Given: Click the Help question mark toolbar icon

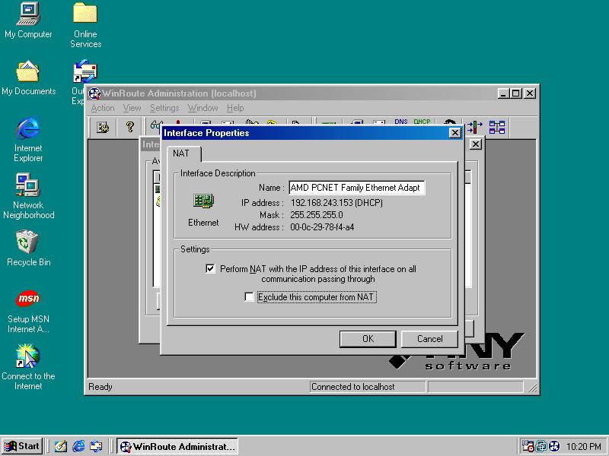Looking at the screenshot, I should pyautogui.click(x=130, y=127).
